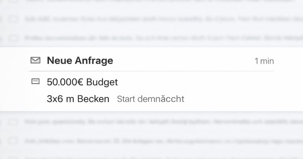Tick checkbox of second blurred row below highlighted email
Screen dimensions: 303x159
(x=13, y=141)
